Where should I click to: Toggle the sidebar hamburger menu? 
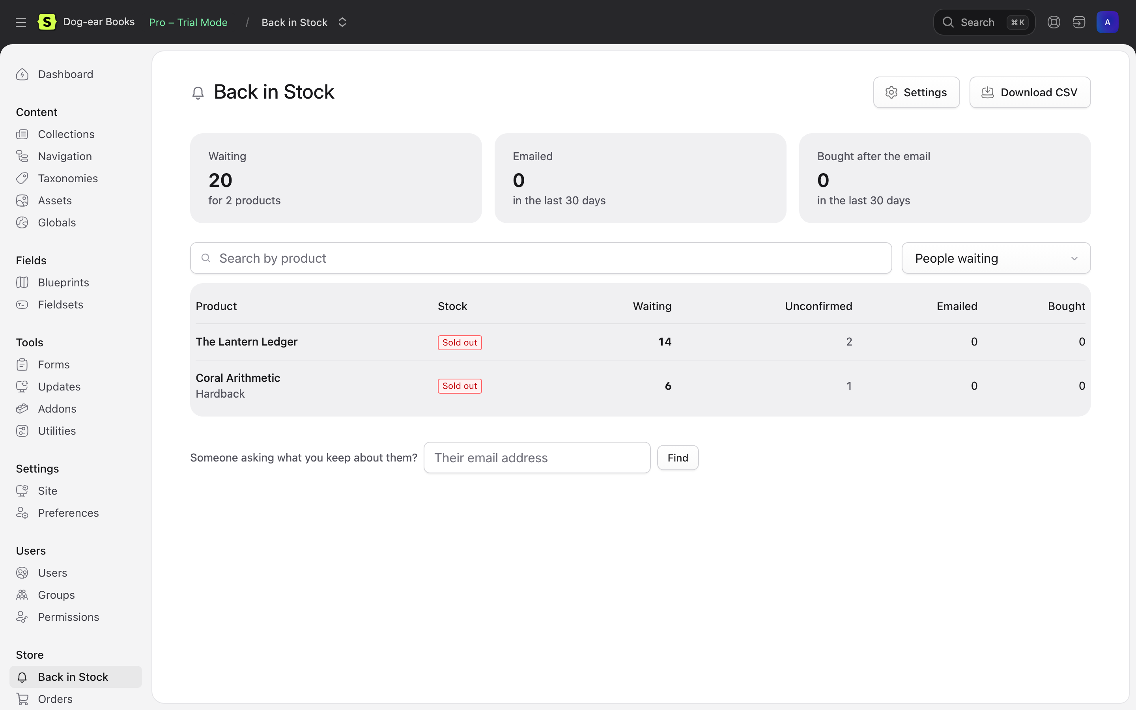point(21,22)
